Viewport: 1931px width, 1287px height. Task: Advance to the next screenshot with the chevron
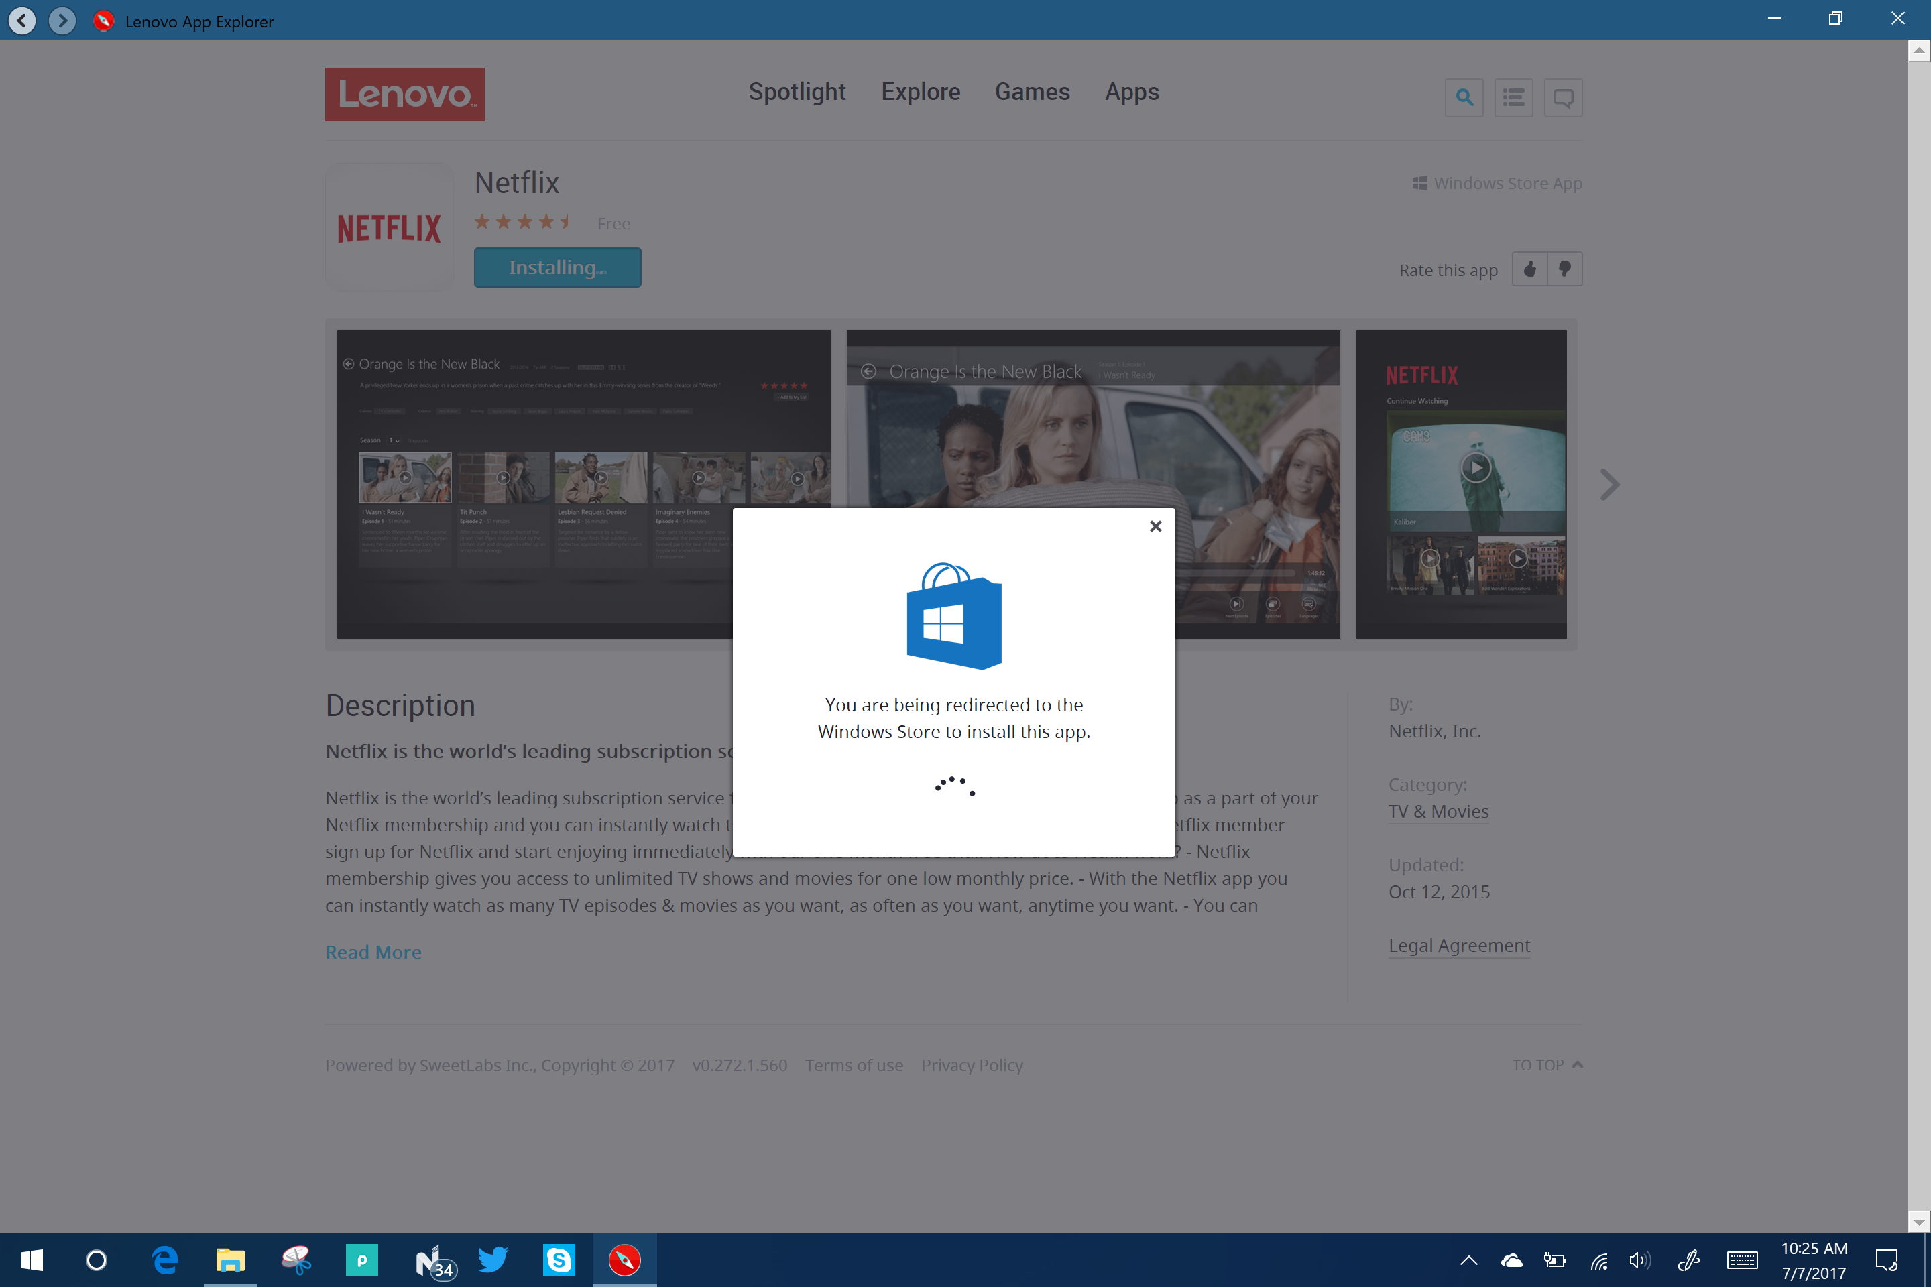pyautogui.click(x=1608, y=484)
